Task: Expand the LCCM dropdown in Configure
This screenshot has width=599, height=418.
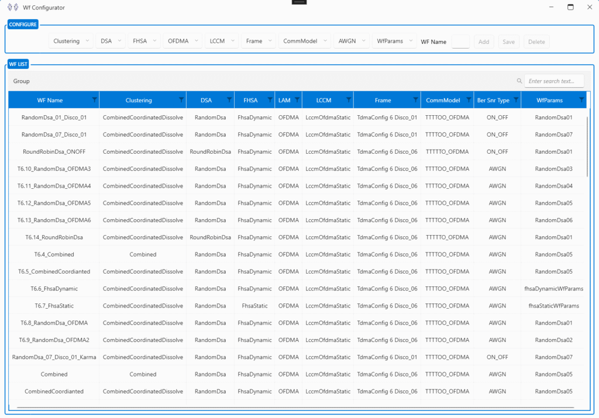Action: click(x=222, y=41)
